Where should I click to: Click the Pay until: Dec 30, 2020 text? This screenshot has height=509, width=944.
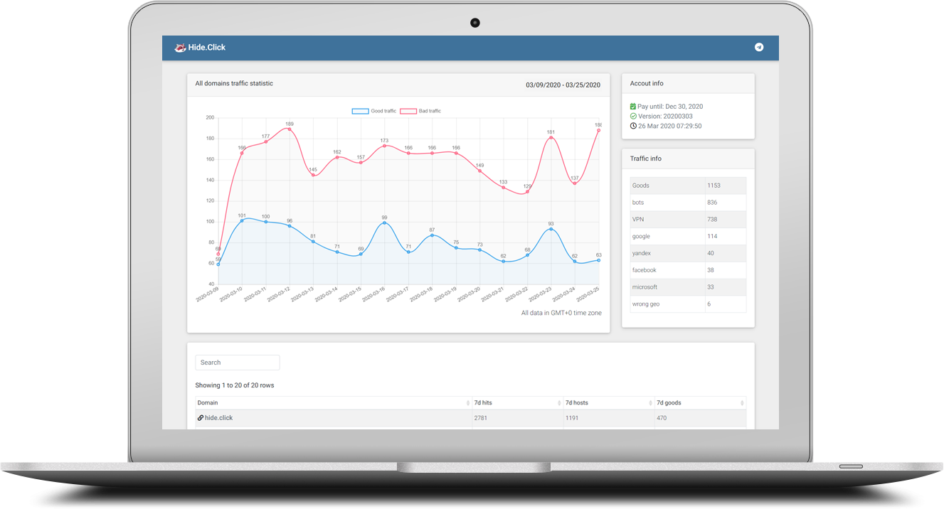670,107
